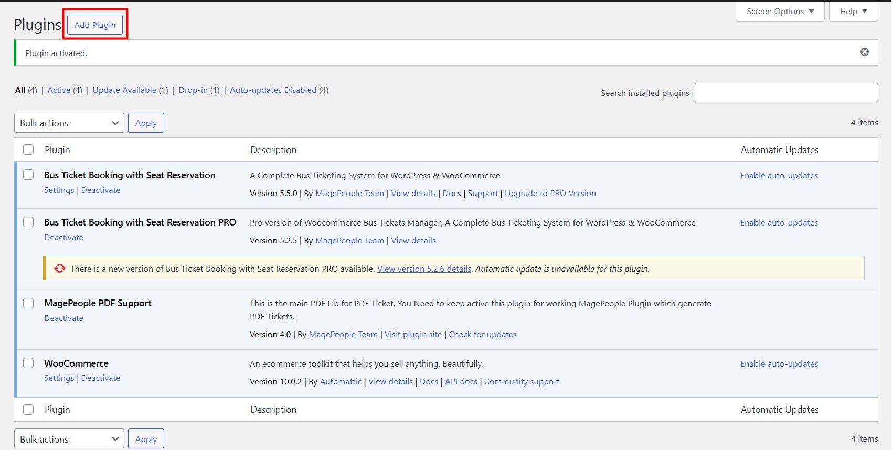Dismiss the Plugin activated notice
893x450 pixels.
pyautogui.click(x=864, y=52)
